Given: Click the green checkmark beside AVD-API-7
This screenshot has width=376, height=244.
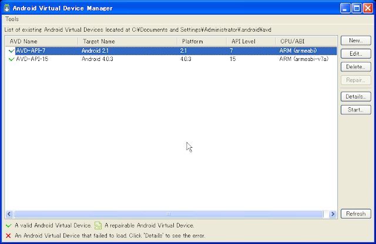Looking at the screenshot, I should 11,51.
